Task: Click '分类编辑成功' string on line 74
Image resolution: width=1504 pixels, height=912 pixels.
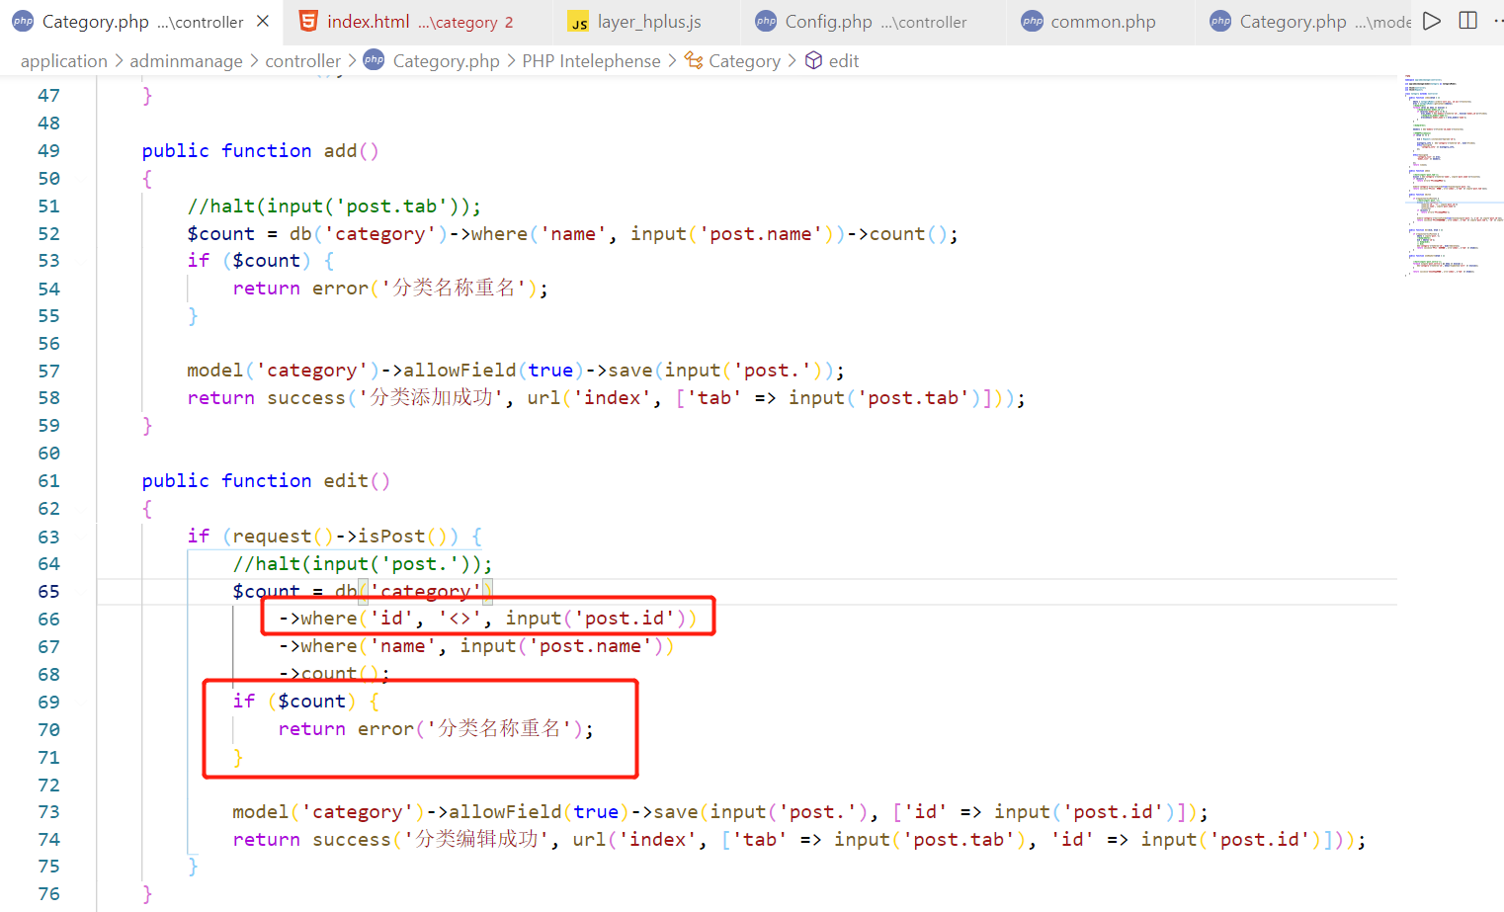Action: point(476,840)
